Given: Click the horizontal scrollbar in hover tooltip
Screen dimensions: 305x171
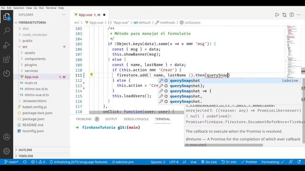Looking at the screenshot, I should click(224, 145).
